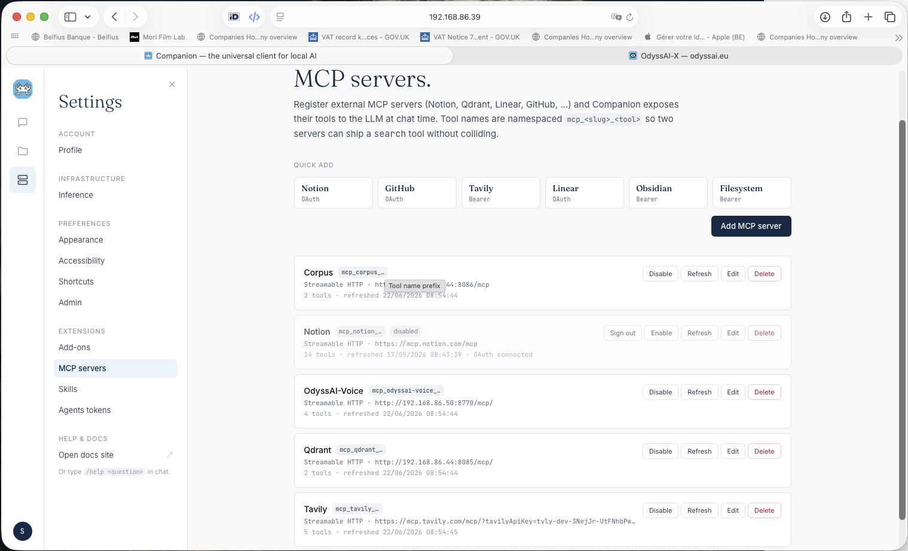Click the address bar showing 192.168.86.39
The height and width of the screenshot is (551, 908).
[454, 17]
